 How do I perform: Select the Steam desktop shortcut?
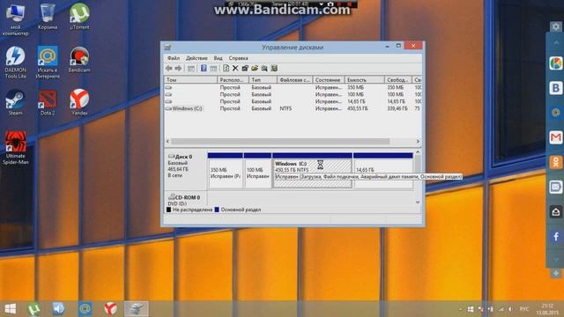(x=16, y=102)
